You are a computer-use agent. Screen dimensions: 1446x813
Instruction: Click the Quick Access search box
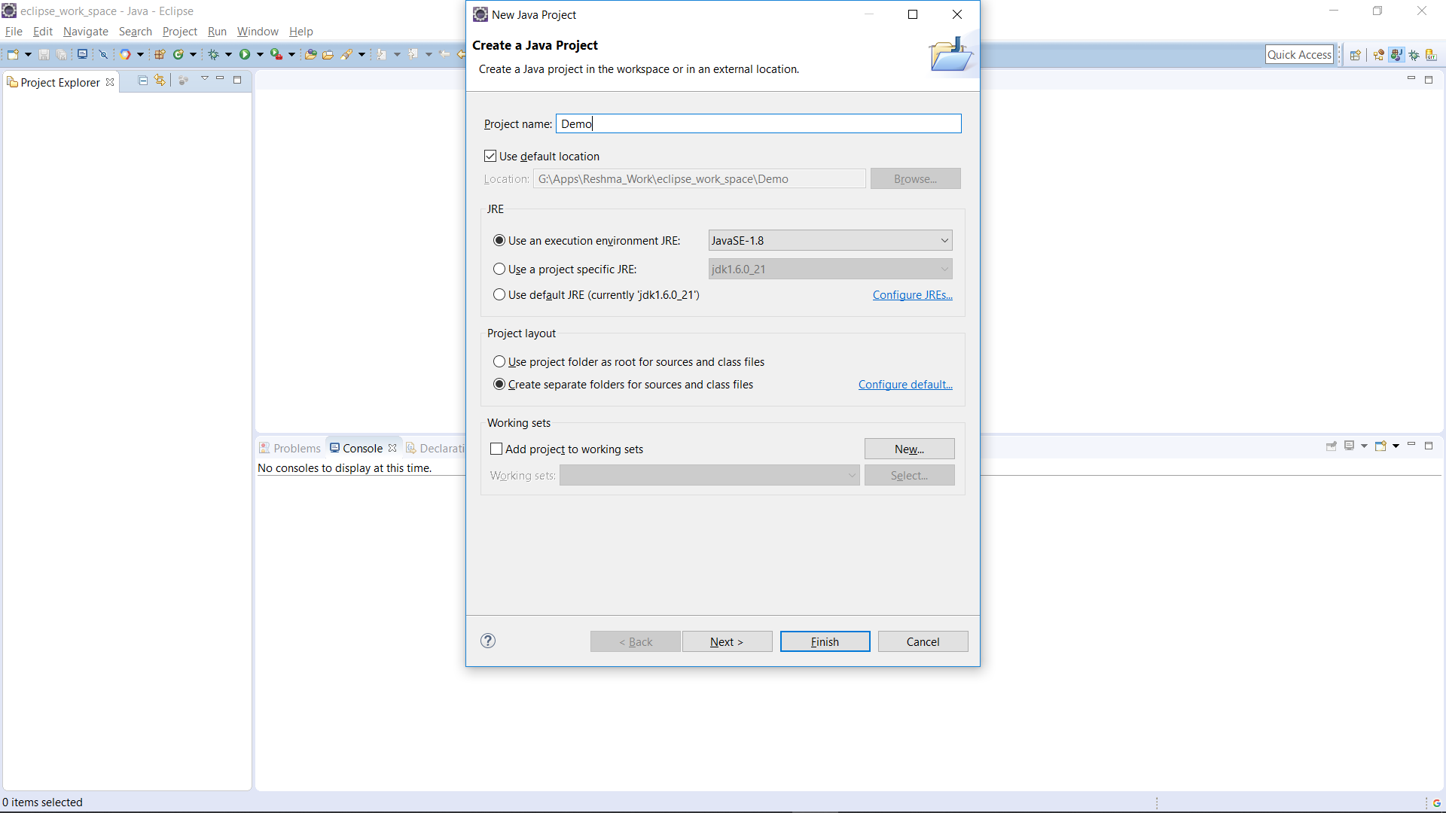1299,54
